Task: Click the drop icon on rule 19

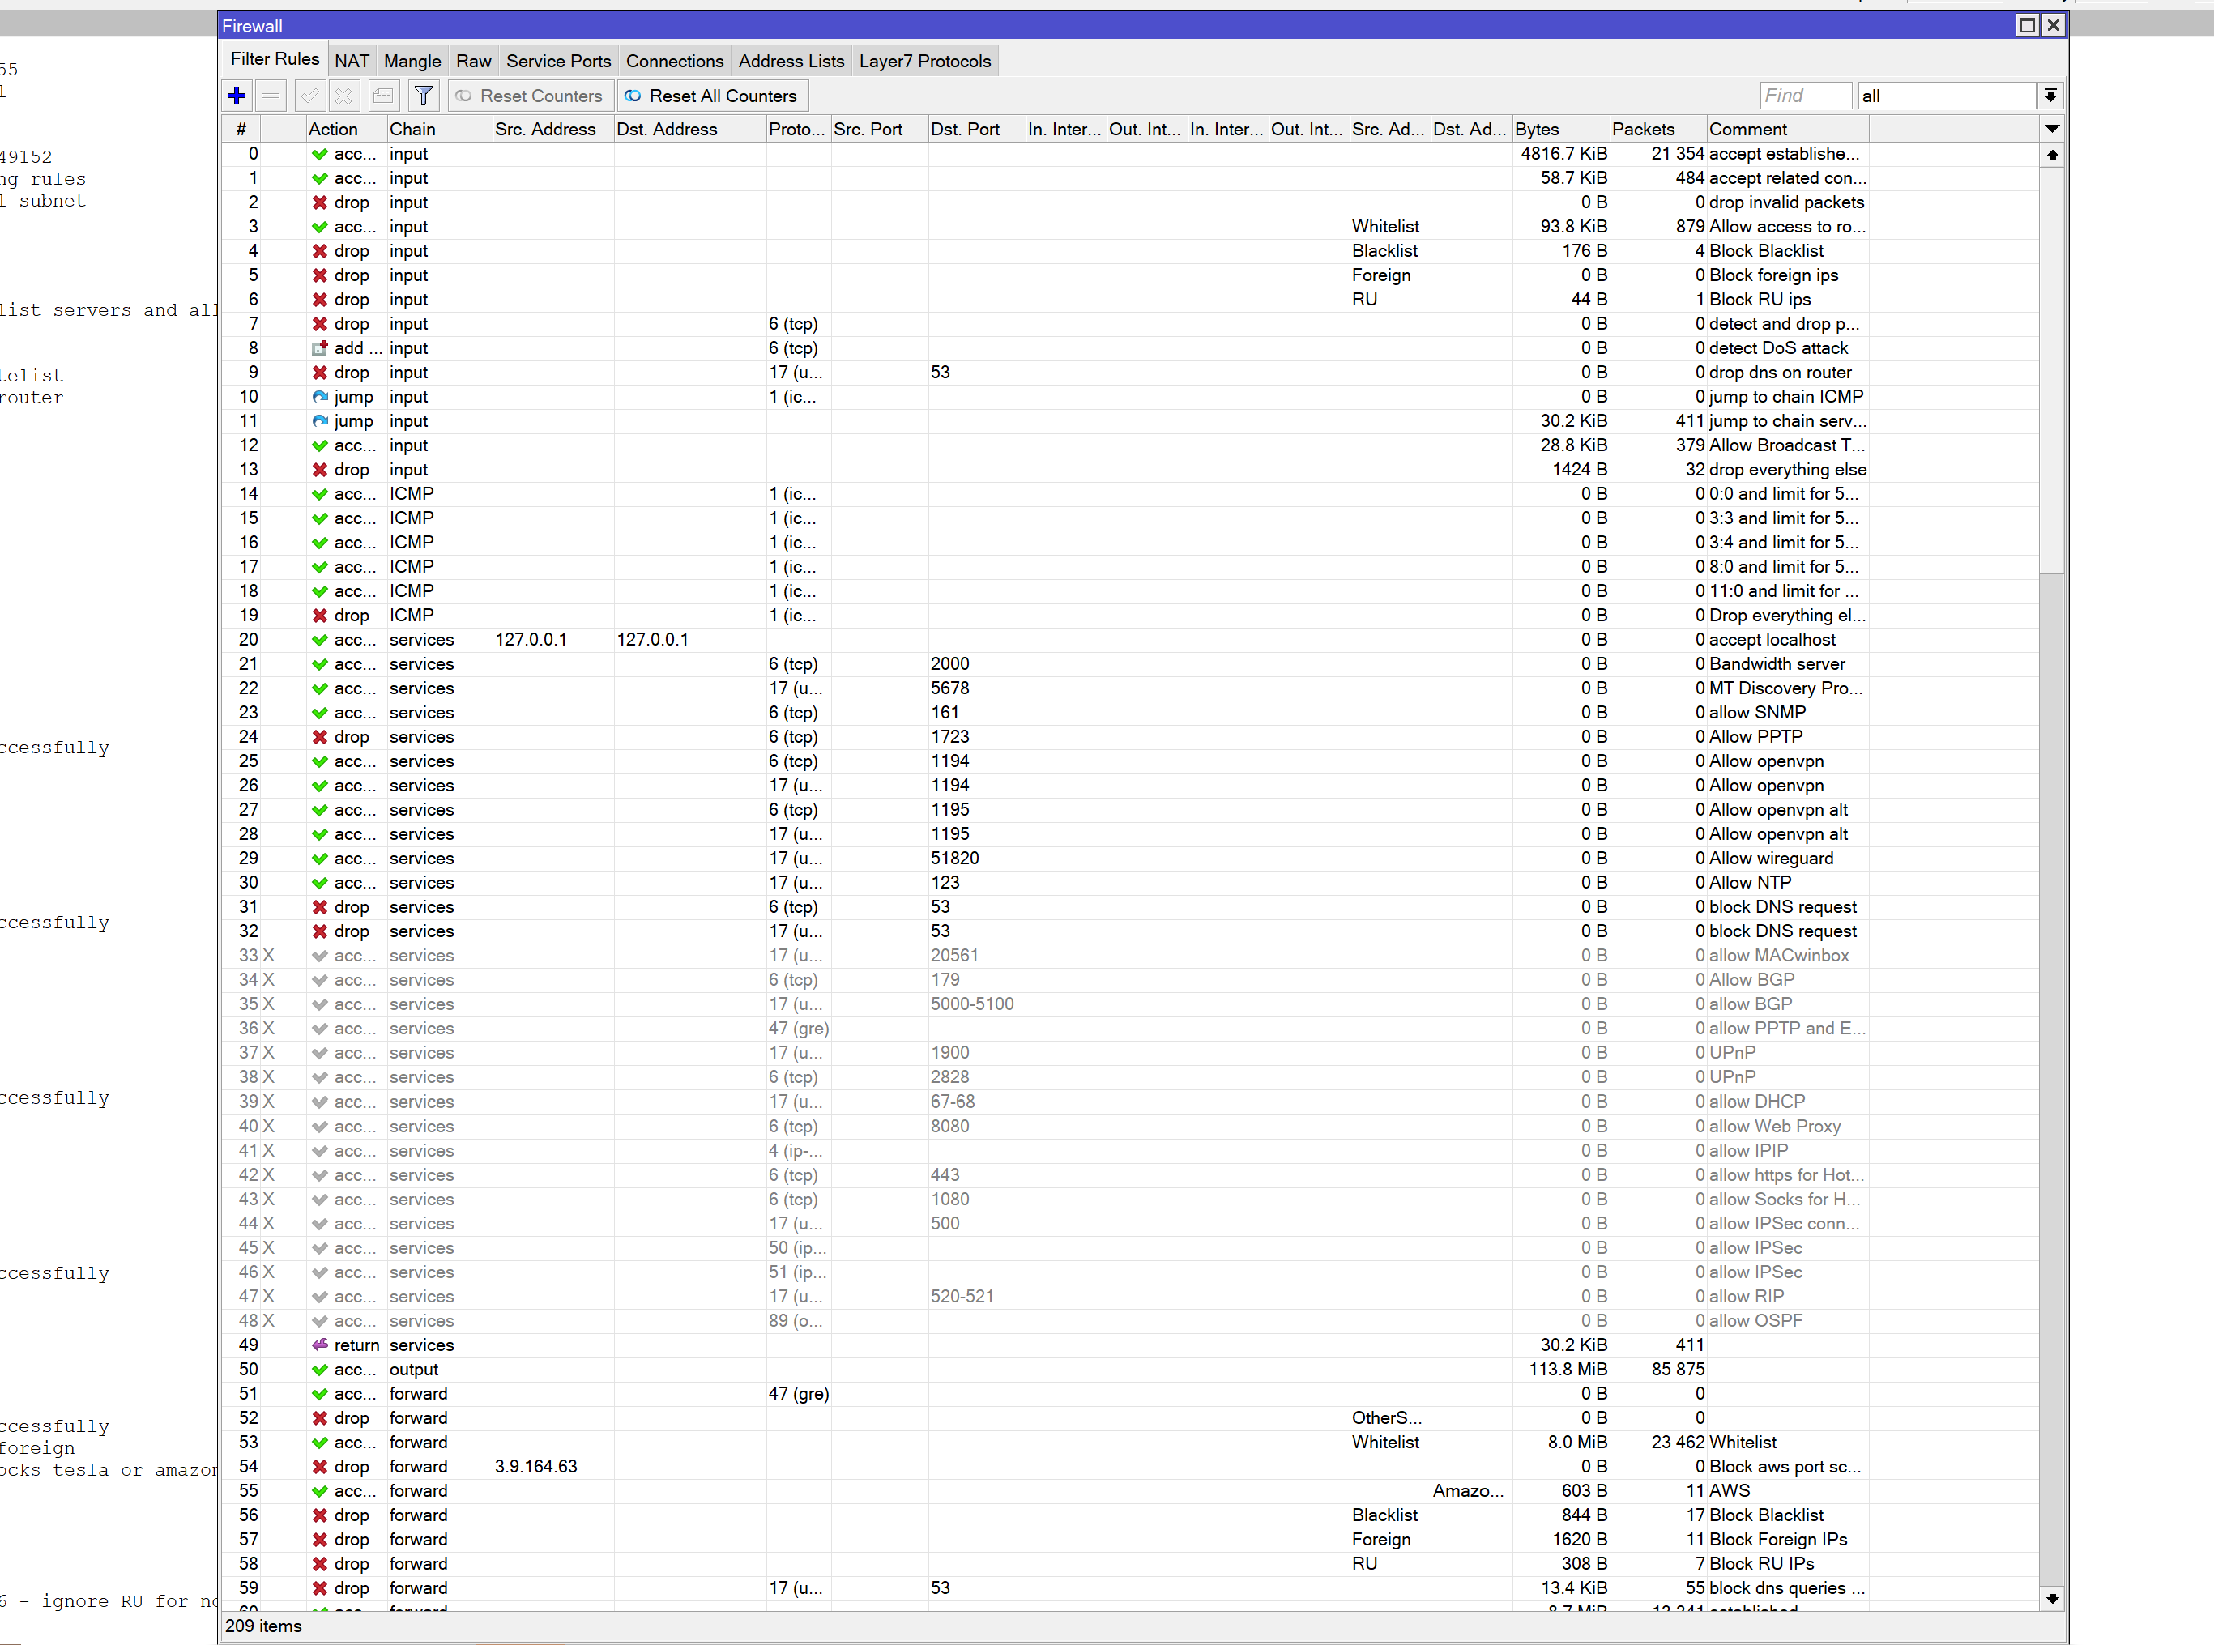Action: tap(320, 616)
